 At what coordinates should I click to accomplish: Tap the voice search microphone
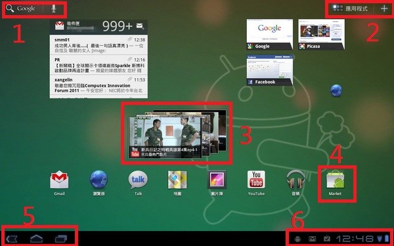54,9
